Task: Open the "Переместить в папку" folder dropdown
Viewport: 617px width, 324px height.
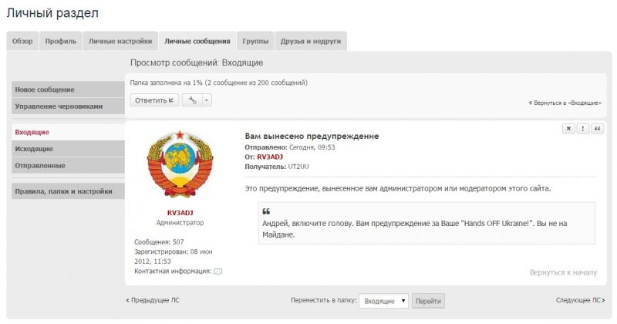Action: tap(384, 300)
